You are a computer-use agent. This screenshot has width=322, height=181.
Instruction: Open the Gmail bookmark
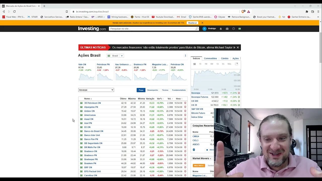click(181, 17)
